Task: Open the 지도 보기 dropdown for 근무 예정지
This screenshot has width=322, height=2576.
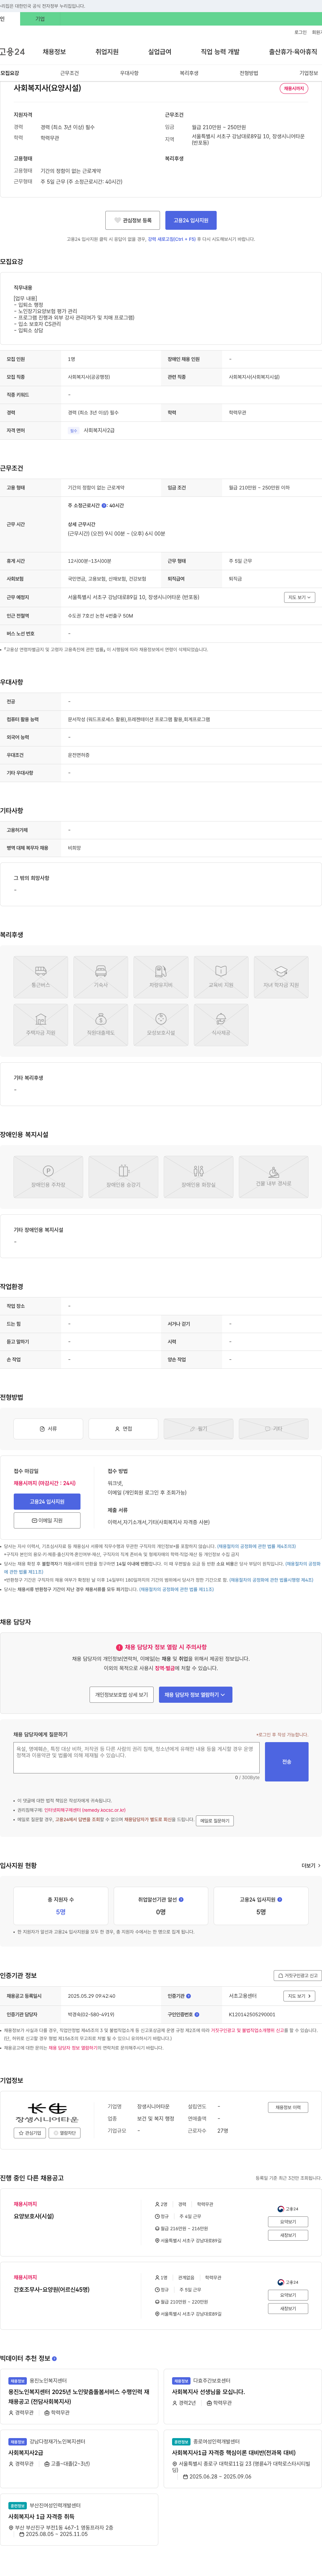Action: click(299, 597)
